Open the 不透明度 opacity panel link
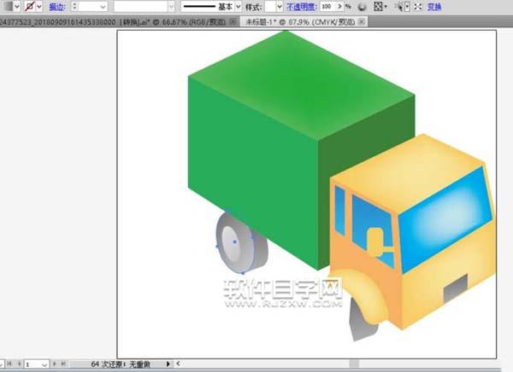Viewport: 513px width, 372px height. coord(302,7)
